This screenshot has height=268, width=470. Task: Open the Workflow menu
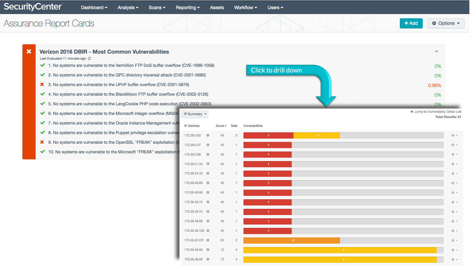tap(245, 8)
